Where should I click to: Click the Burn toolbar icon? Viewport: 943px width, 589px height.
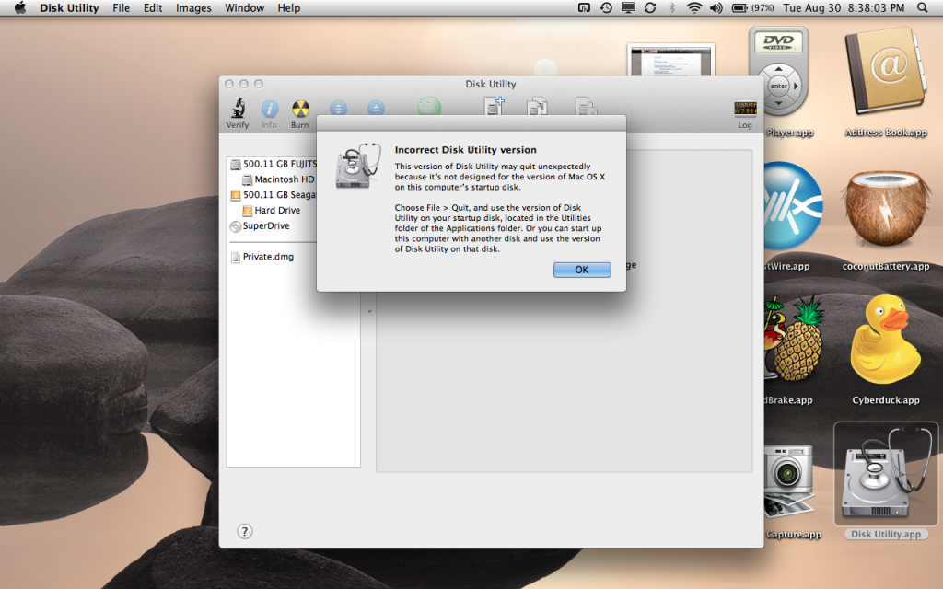point(300,114)
